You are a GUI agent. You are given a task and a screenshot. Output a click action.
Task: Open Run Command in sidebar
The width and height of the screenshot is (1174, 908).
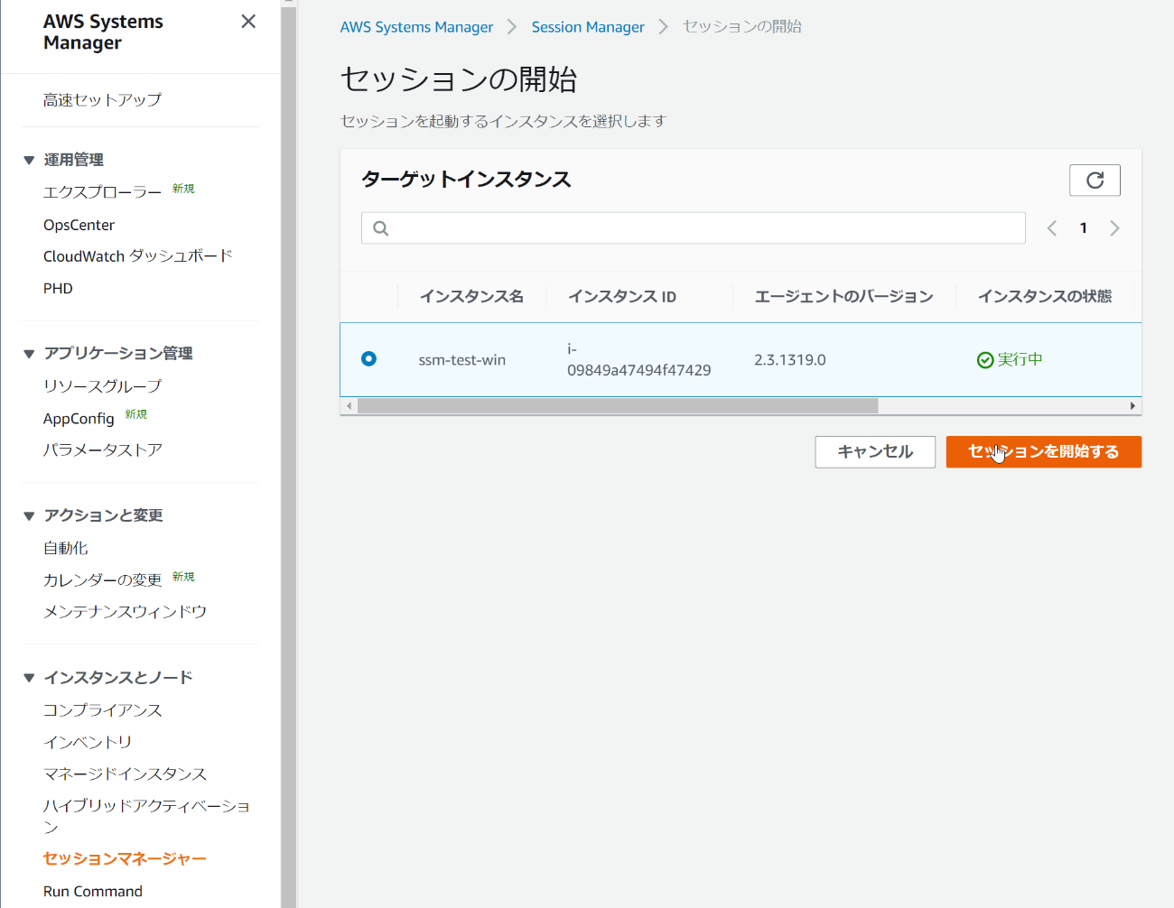tap(93, 891)
